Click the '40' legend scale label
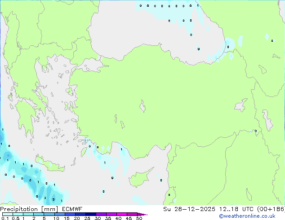Image resolution: width=285 pixels, height=220 pixels. (x=118, y=218)
